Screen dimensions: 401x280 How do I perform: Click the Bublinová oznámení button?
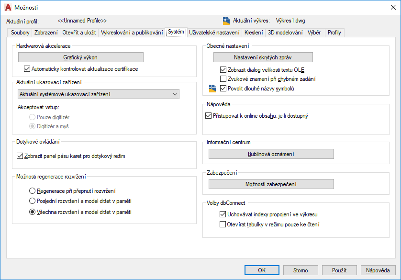(x=271, y=154)
